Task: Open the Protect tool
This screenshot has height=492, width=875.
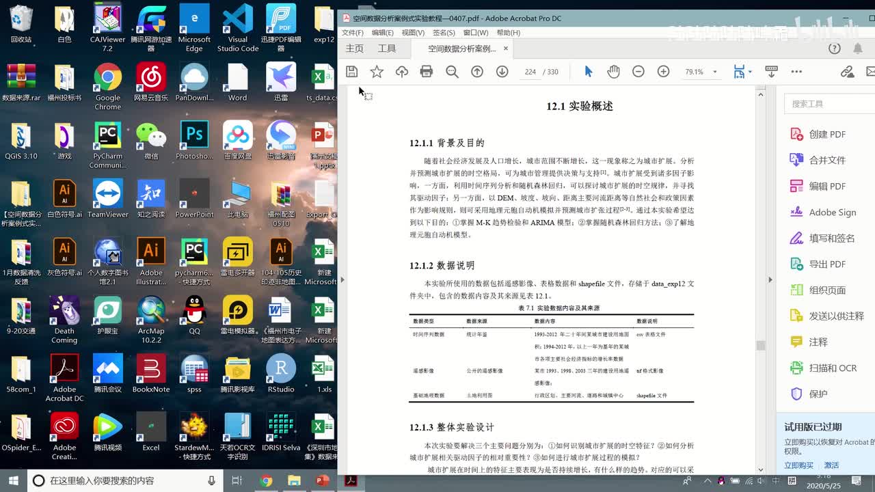Action: [809, 394]
